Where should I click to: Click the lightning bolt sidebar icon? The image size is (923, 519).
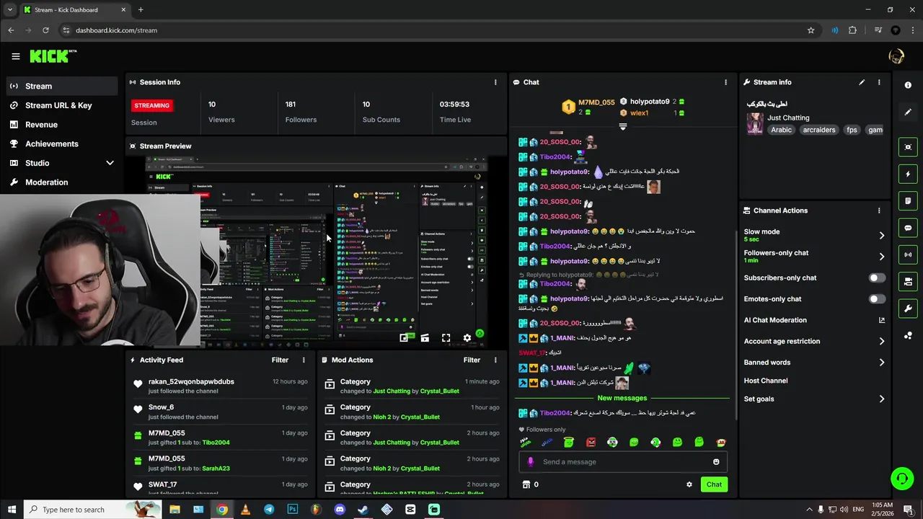[908, 174]
